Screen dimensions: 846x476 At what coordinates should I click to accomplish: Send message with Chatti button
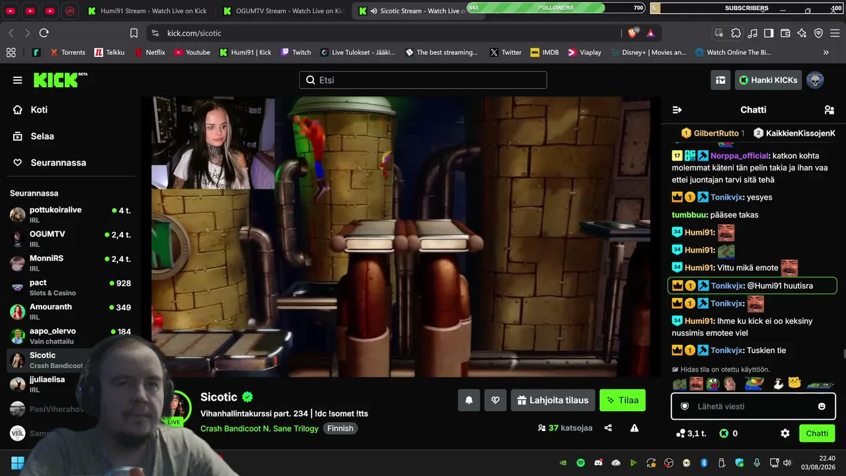pyautogui.click(x=817, y=434)
